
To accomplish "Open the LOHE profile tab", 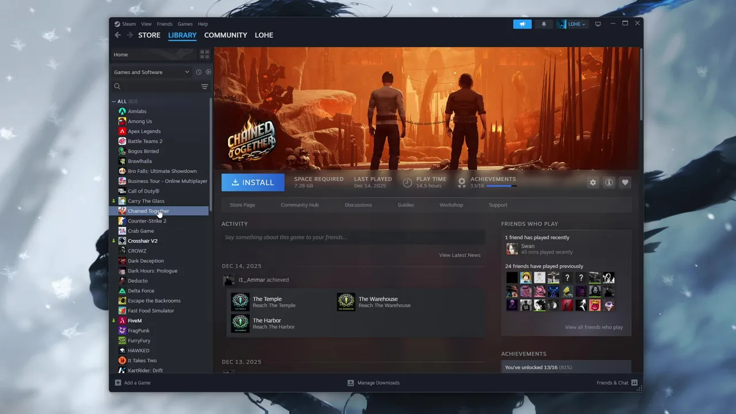I will click(x=264, y=35).
